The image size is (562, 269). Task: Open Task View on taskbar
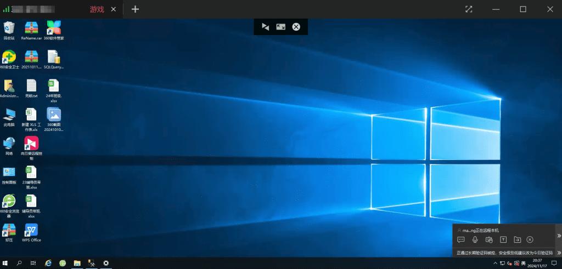pos(33,264)
